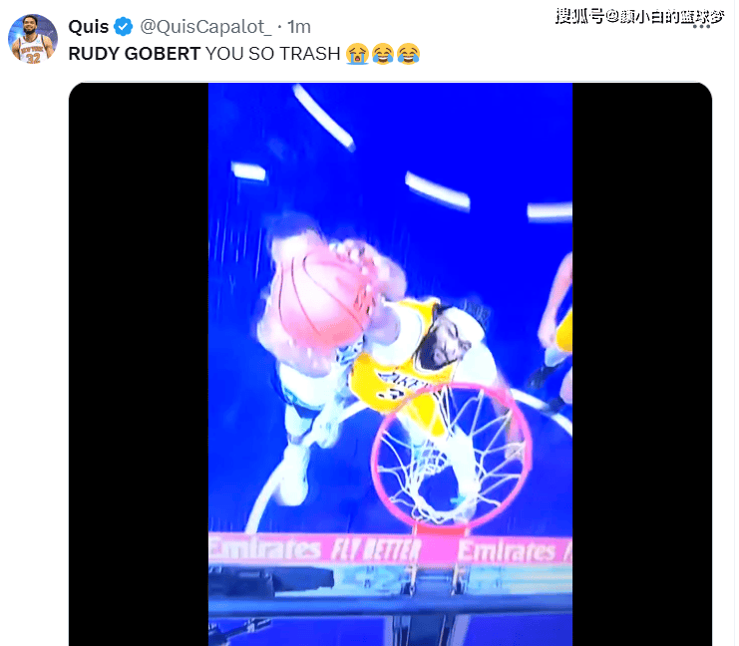Open the @QuisCapalot_ handle link
This screenshot has height=646, width=739.
click(x=206, y=27)
